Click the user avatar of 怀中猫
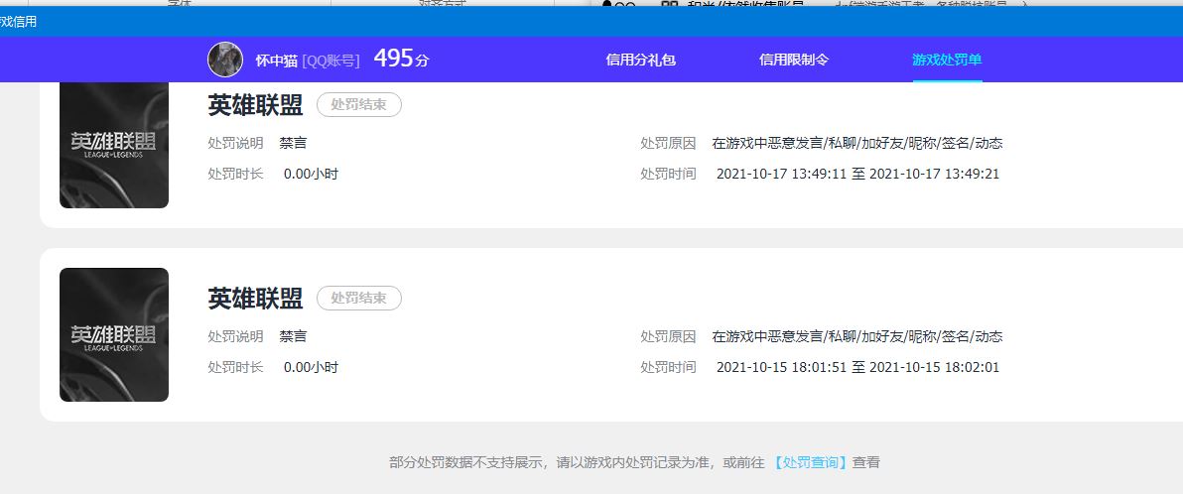Image resolution: width=1183 pixels, height=494 pixels. click(225, 60)
